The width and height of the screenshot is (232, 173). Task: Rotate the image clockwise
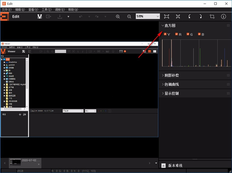click(201, 17)
